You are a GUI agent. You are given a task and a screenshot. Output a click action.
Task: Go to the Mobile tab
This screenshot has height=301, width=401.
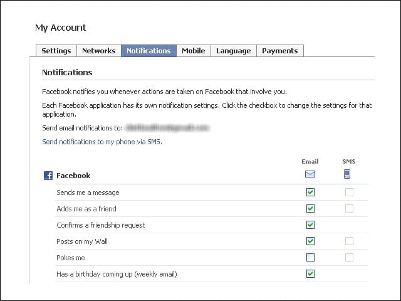click(194, 51)
